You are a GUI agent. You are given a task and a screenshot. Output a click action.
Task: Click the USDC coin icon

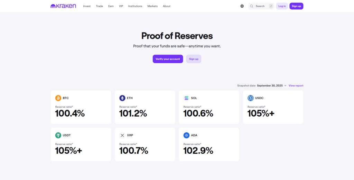pyautogui.click(x=251, y=98)
